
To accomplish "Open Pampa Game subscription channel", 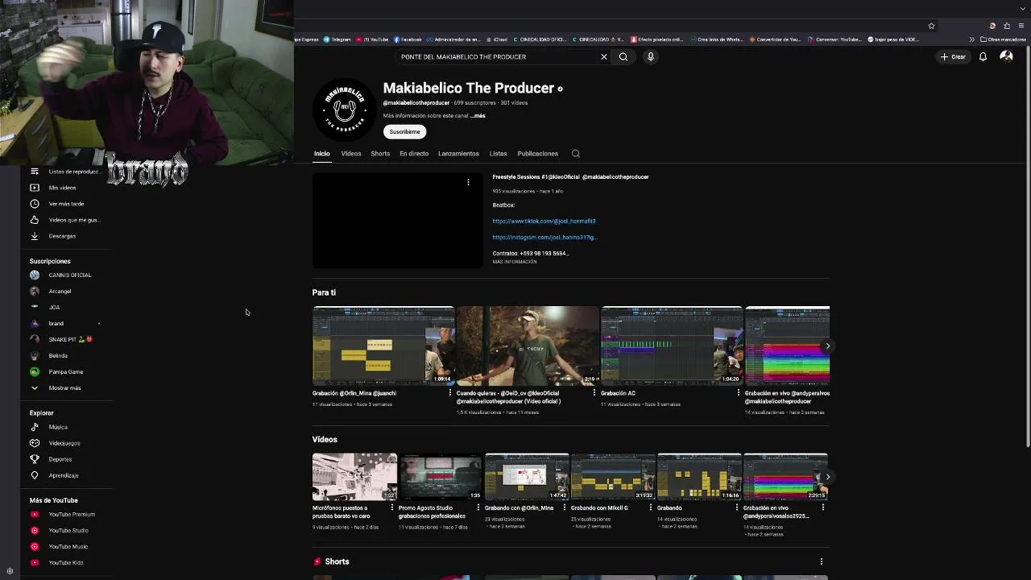I will [x=65, y=372].
